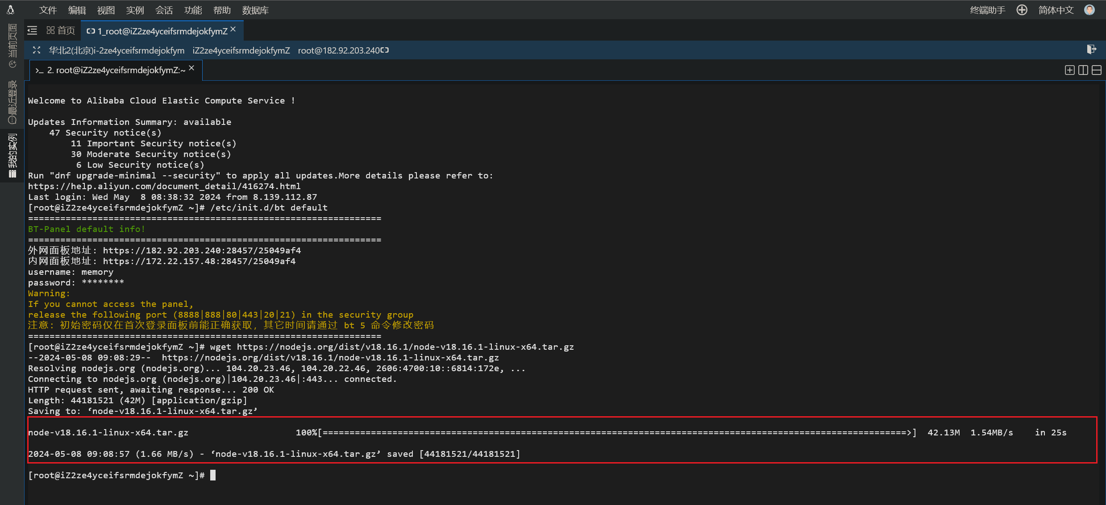The height and width of the screenshot is (505, 1106).
Task: Click the '6 Low Security notice(s)' line
Action: 140,165
